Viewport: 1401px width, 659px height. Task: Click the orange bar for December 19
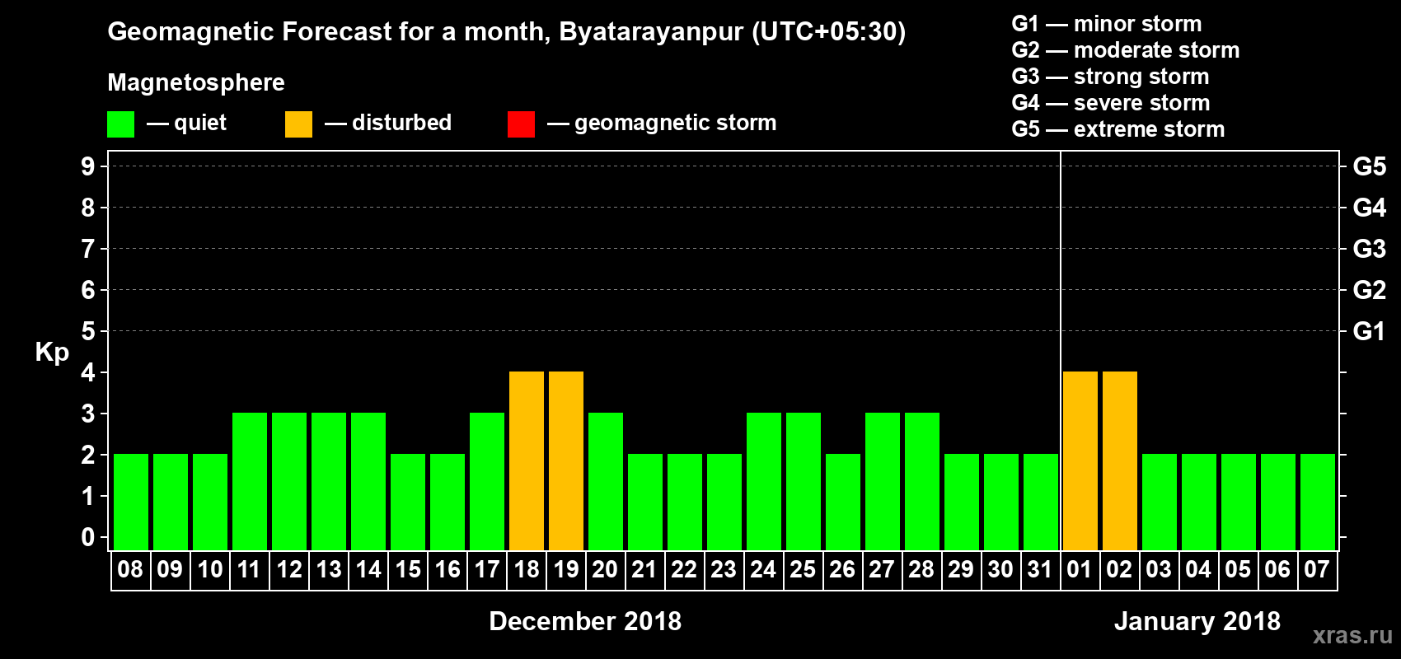click(566, 460)
